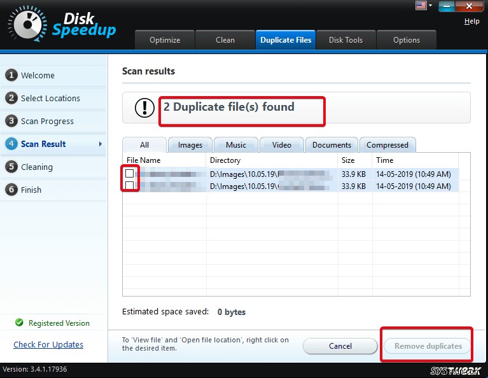Show the All results tab
Viewport: 488px width, 378px height.
[x=144, y=145]
